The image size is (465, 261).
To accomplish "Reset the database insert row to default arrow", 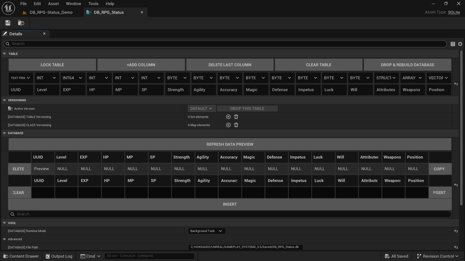I will [x=456, y=185].
